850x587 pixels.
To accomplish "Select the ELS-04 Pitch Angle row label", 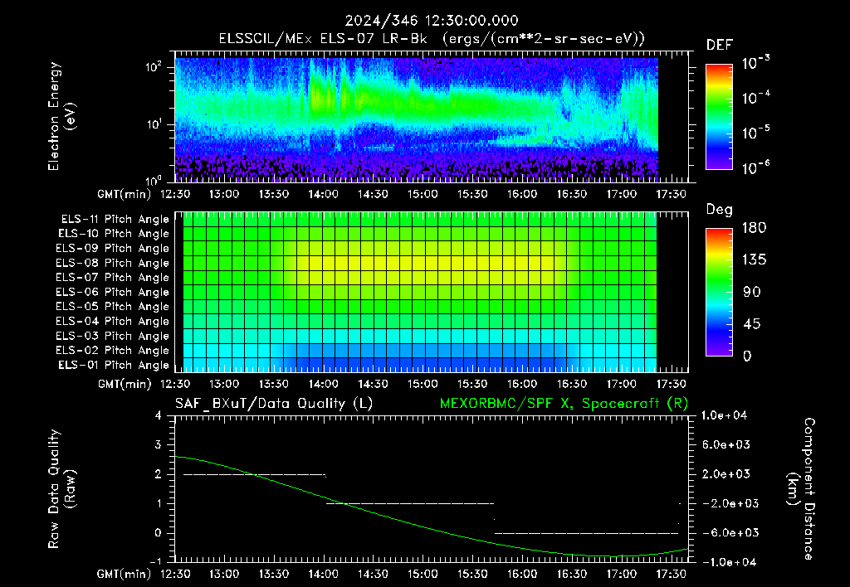I will [113, 321].
